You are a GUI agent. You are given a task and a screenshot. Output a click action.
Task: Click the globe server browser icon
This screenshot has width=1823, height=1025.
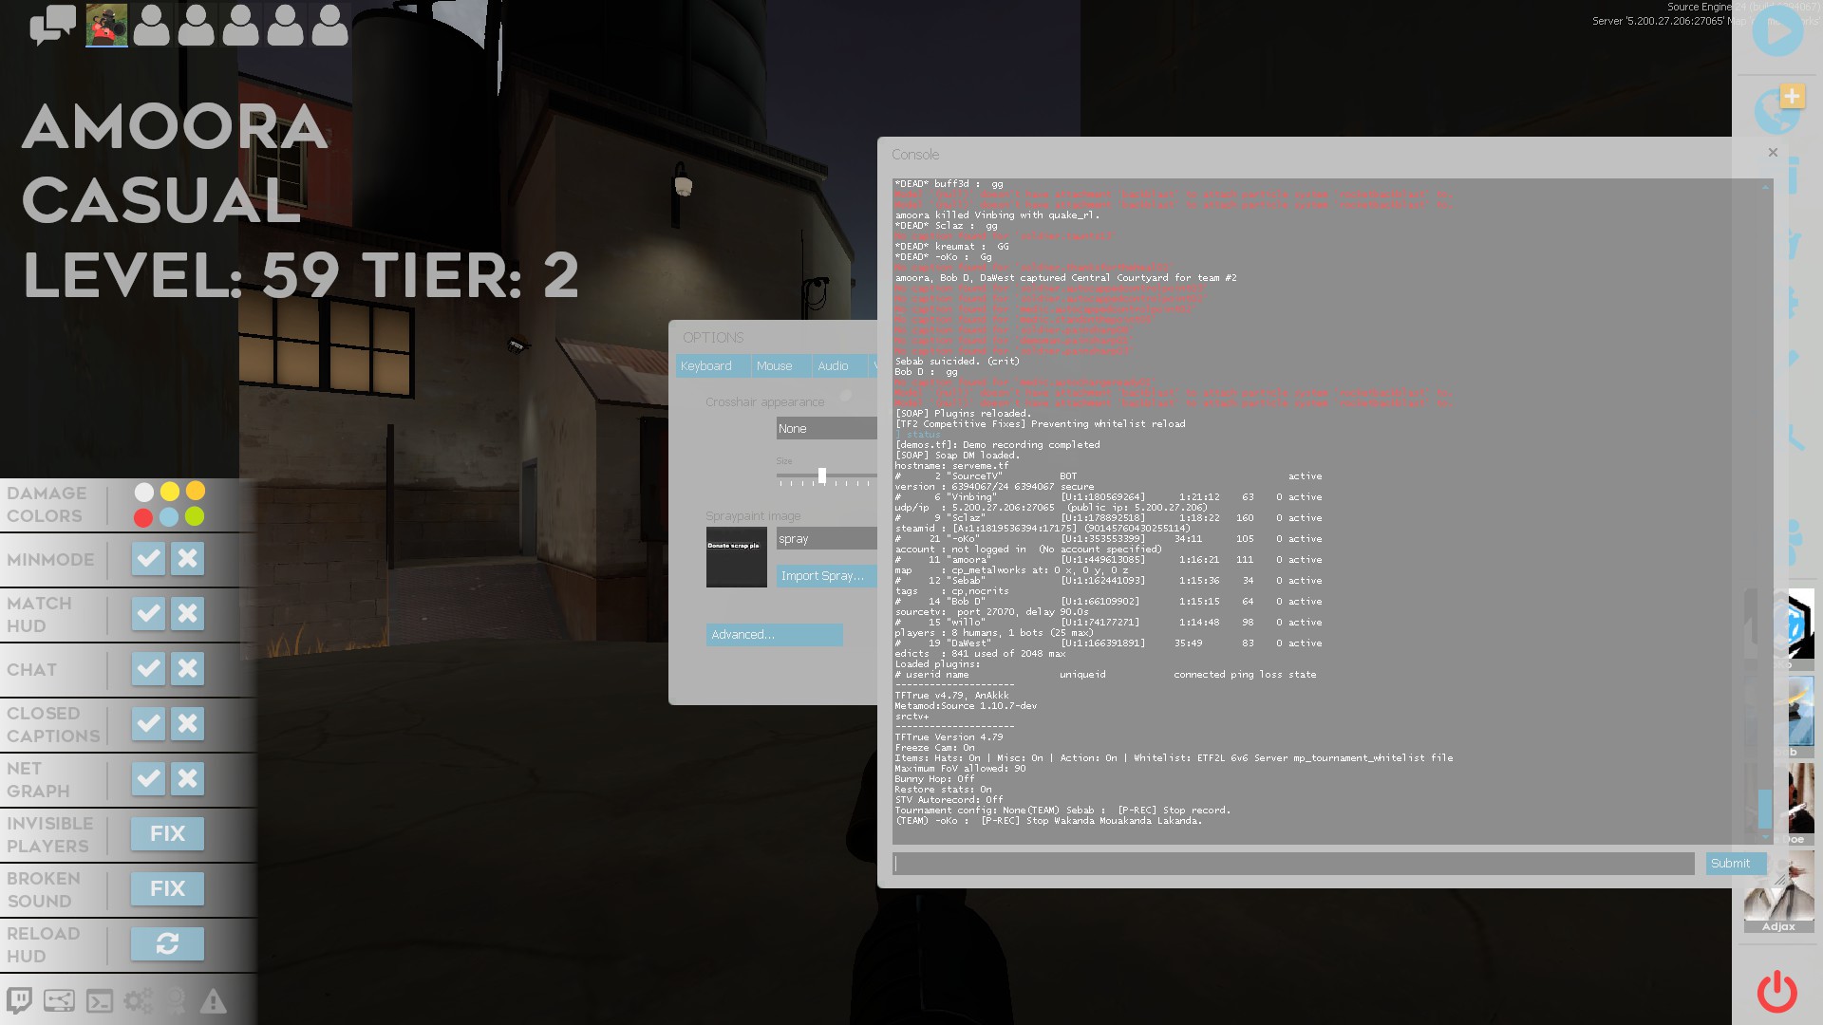pyautogui.click(x=1776, y=112)
